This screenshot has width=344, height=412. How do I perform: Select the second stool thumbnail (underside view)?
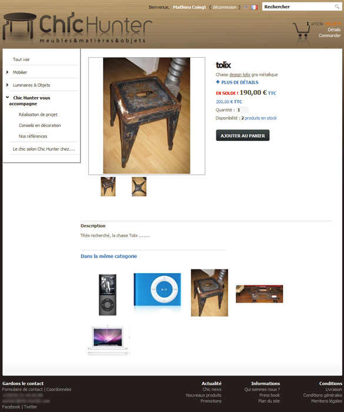(139, 187)
